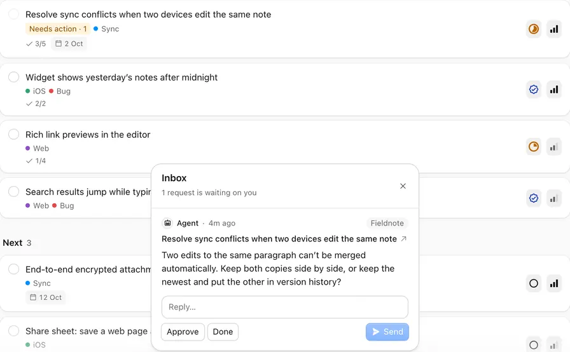The width and height of the screenshot is (570, 352).
Task: Send the reply
Action: (x=387, y=332)
